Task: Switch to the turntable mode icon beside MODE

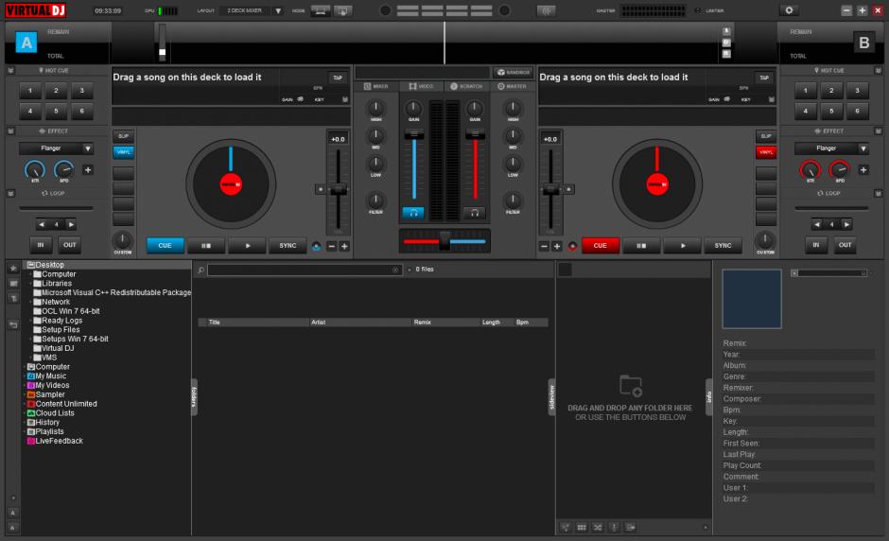Action: 321,10
